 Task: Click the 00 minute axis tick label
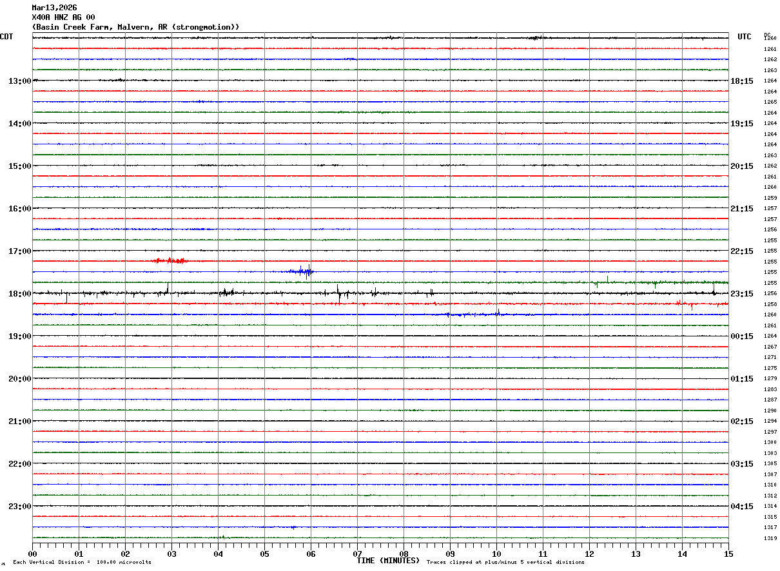click(x=32, y=554)
